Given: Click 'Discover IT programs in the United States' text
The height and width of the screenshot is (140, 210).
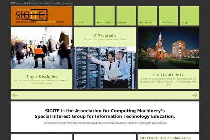Looking at the screenshot, I should coord(105,40).
